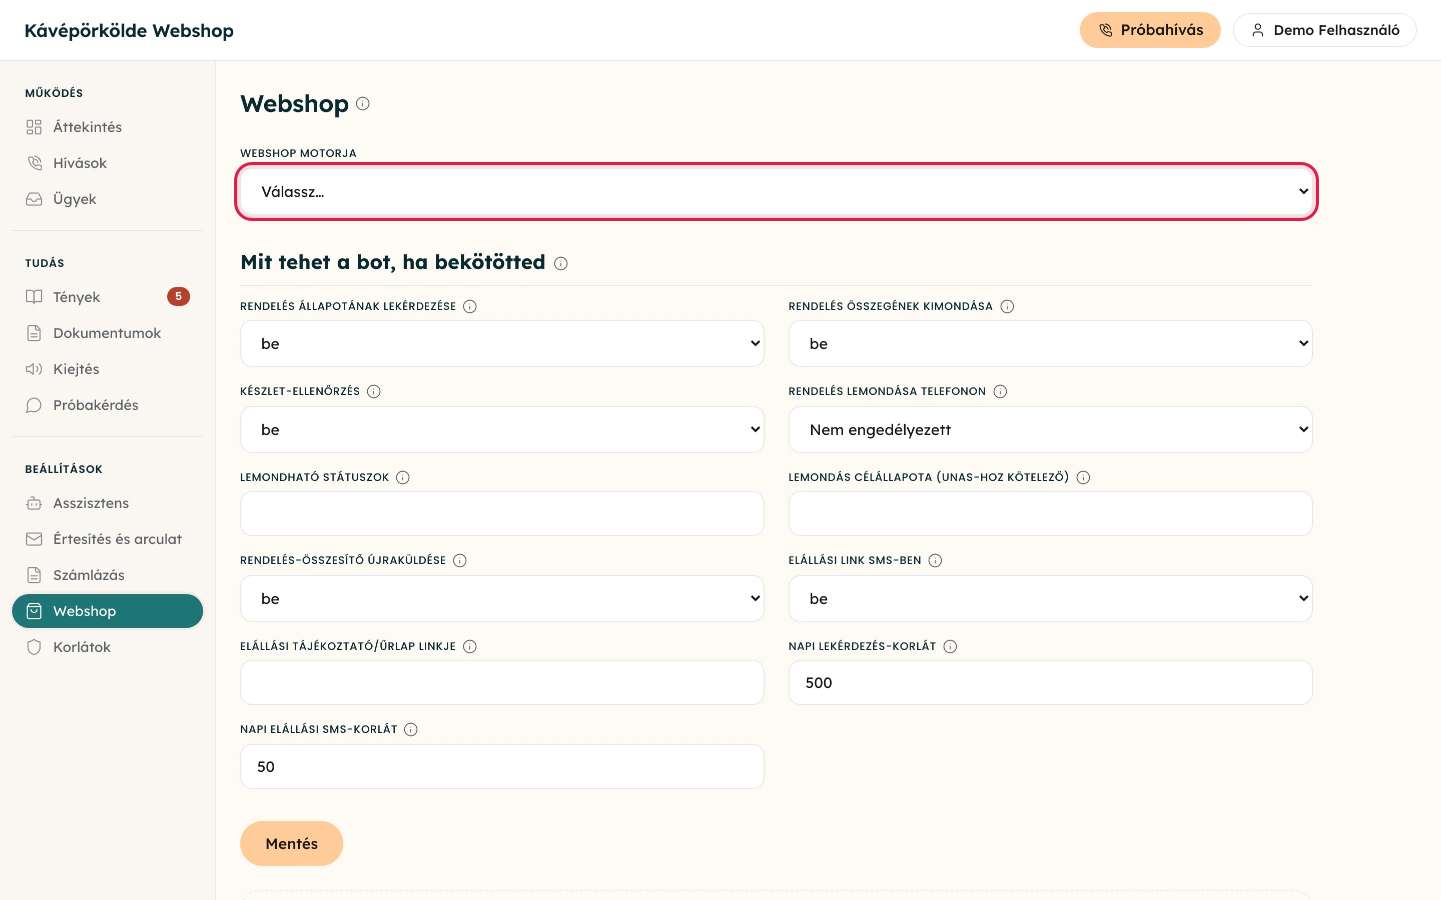Show info for Lemondás célállapota label
The height and width of the screenshot is (900, 1441).
point(1083,477)
